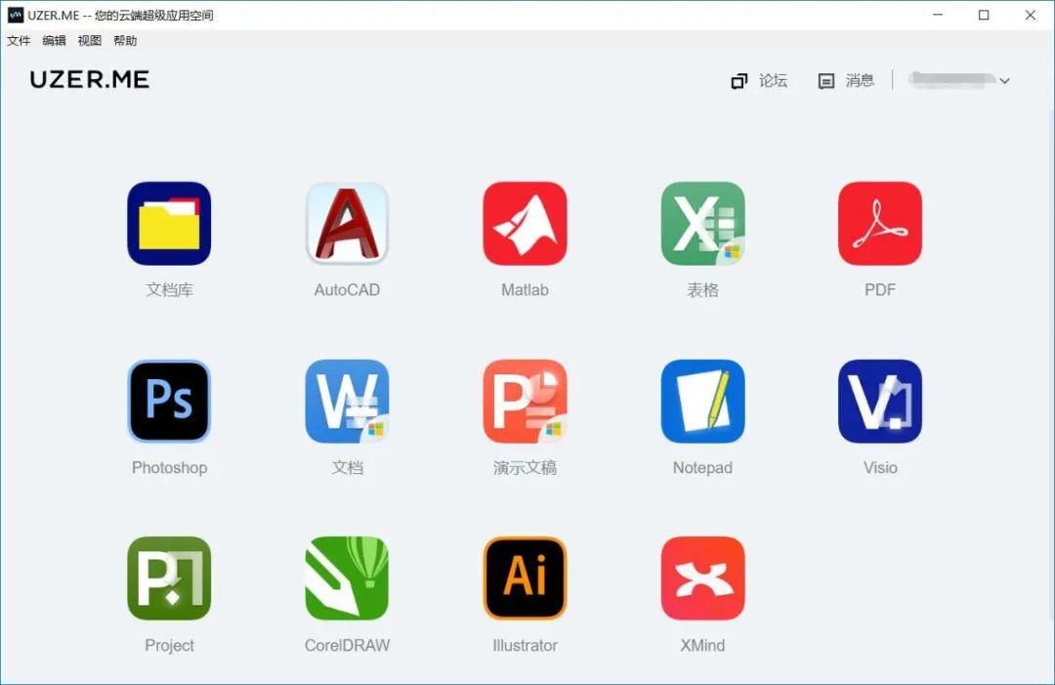Launch the XMind app icon
The image size is (1055, 685).
pyautogui.click(x=702, y=578)
